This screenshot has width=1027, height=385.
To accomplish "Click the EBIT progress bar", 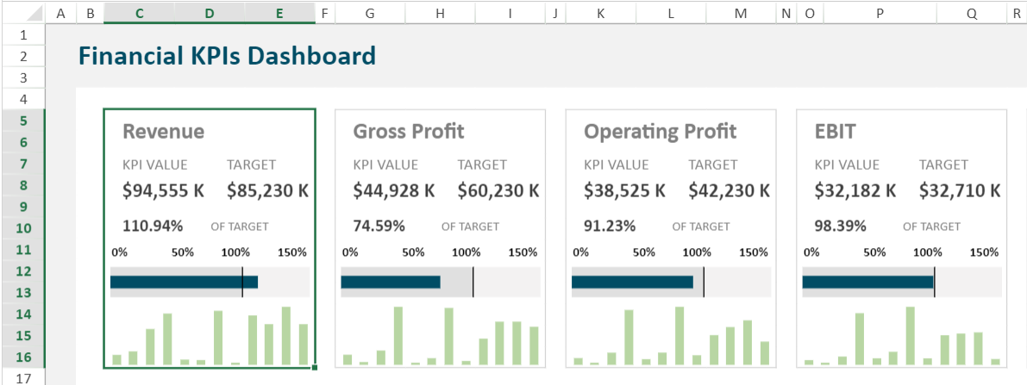I will pyautogui.click(x=867, y=283).
